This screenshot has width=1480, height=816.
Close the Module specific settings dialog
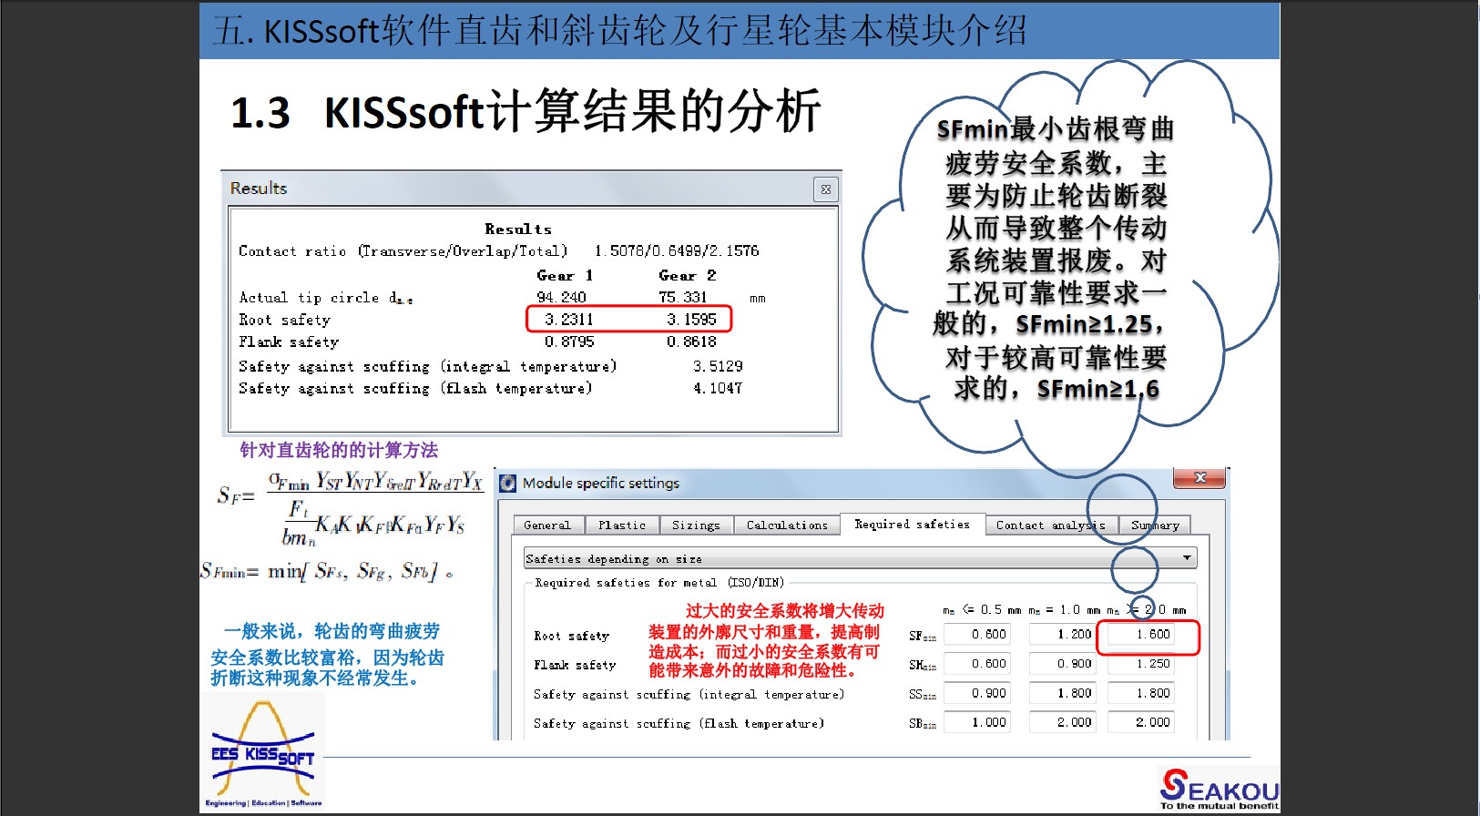coord(1199,478)
